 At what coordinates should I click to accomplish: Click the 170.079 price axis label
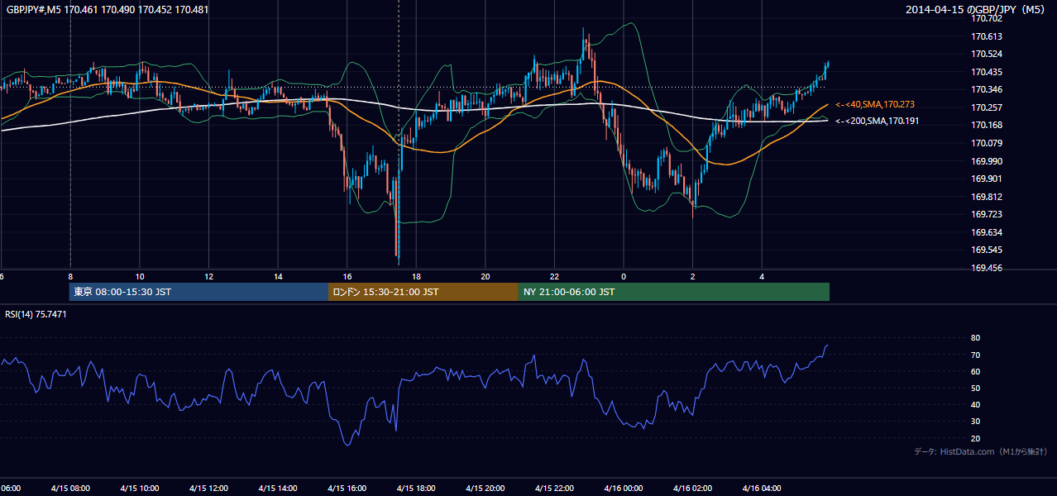(988, 143)
